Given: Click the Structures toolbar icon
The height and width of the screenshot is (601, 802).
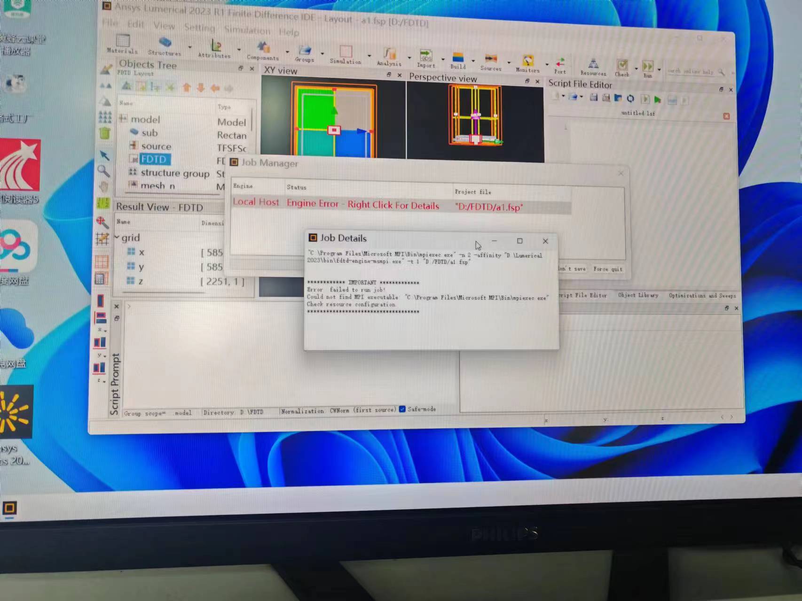Looking at the screenshot, I should click(165, 43).
